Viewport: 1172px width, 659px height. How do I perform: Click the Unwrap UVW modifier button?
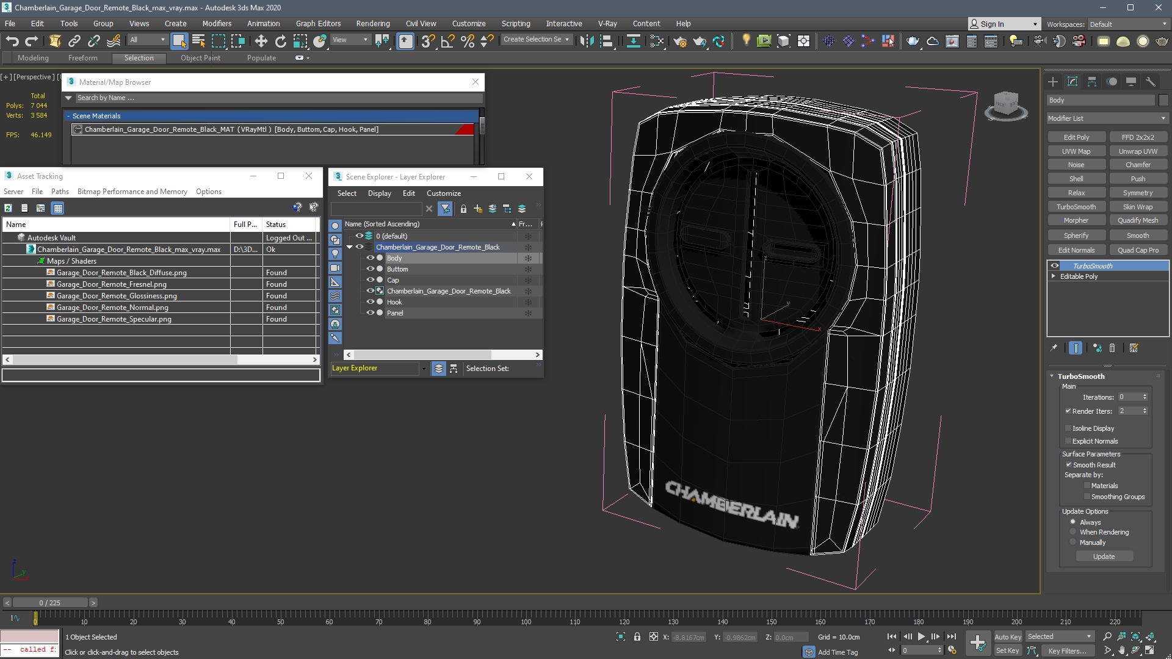tap(1138, 151)
